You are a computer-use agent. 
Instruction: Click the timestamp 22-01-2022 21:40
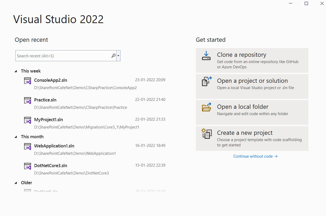[150, 100]
